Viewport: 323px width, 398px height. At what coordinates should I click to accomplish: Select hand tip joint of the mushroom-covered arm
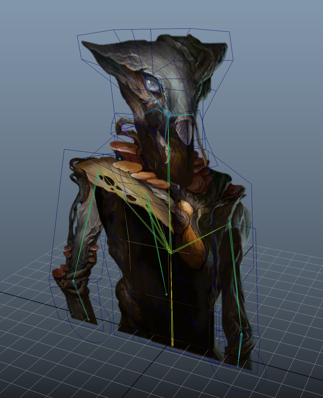click(89, 319)
